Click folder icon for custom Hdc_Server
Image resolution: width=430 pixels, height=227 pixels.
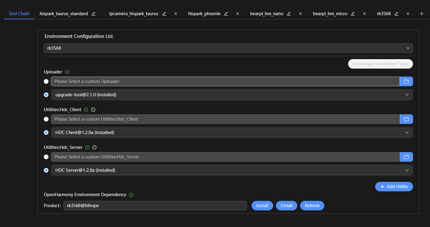(406, 157)
